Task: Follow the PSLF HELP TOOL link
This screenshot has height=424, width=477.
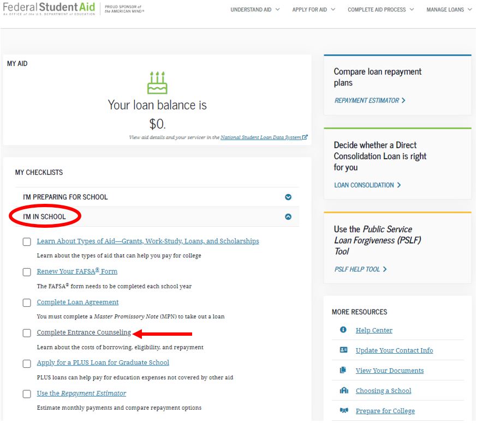Action: [357, 269]
